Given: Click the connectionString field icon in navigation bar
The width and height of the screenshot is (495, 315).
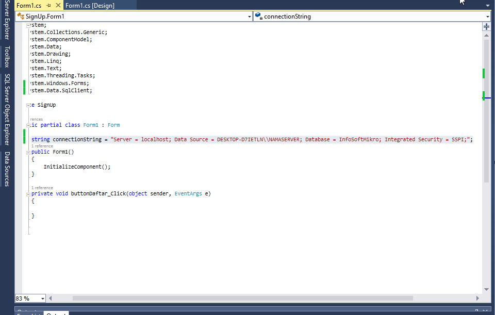Looking at the screenshot, I should coord(258,16).
